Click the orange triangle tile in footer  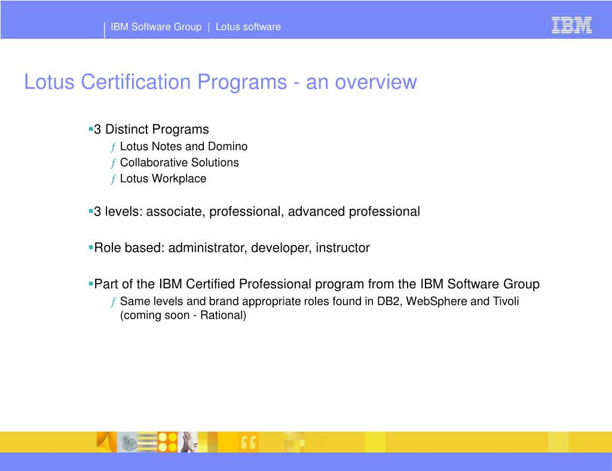click(x=107, y=442)
